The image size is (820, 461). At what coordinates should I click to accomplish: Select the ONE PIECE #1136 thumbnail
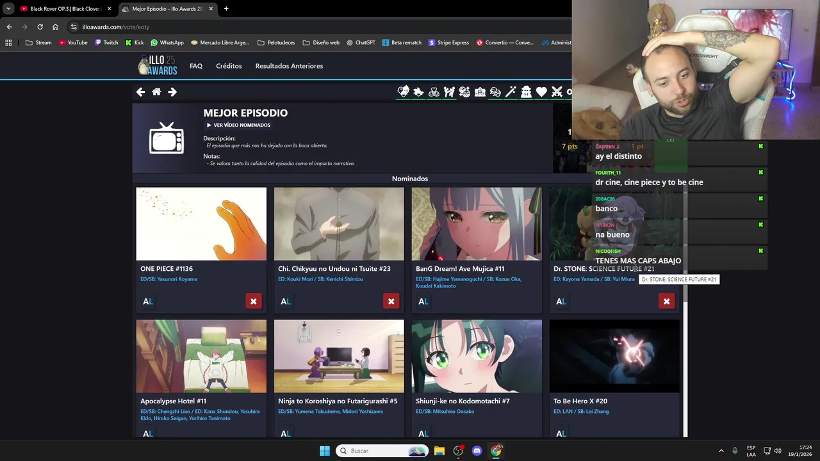[201, 223]
